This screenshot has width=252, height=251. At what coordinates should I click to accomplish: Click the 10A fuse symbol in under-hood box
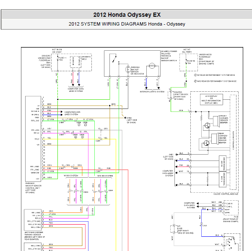pos(186,62)
